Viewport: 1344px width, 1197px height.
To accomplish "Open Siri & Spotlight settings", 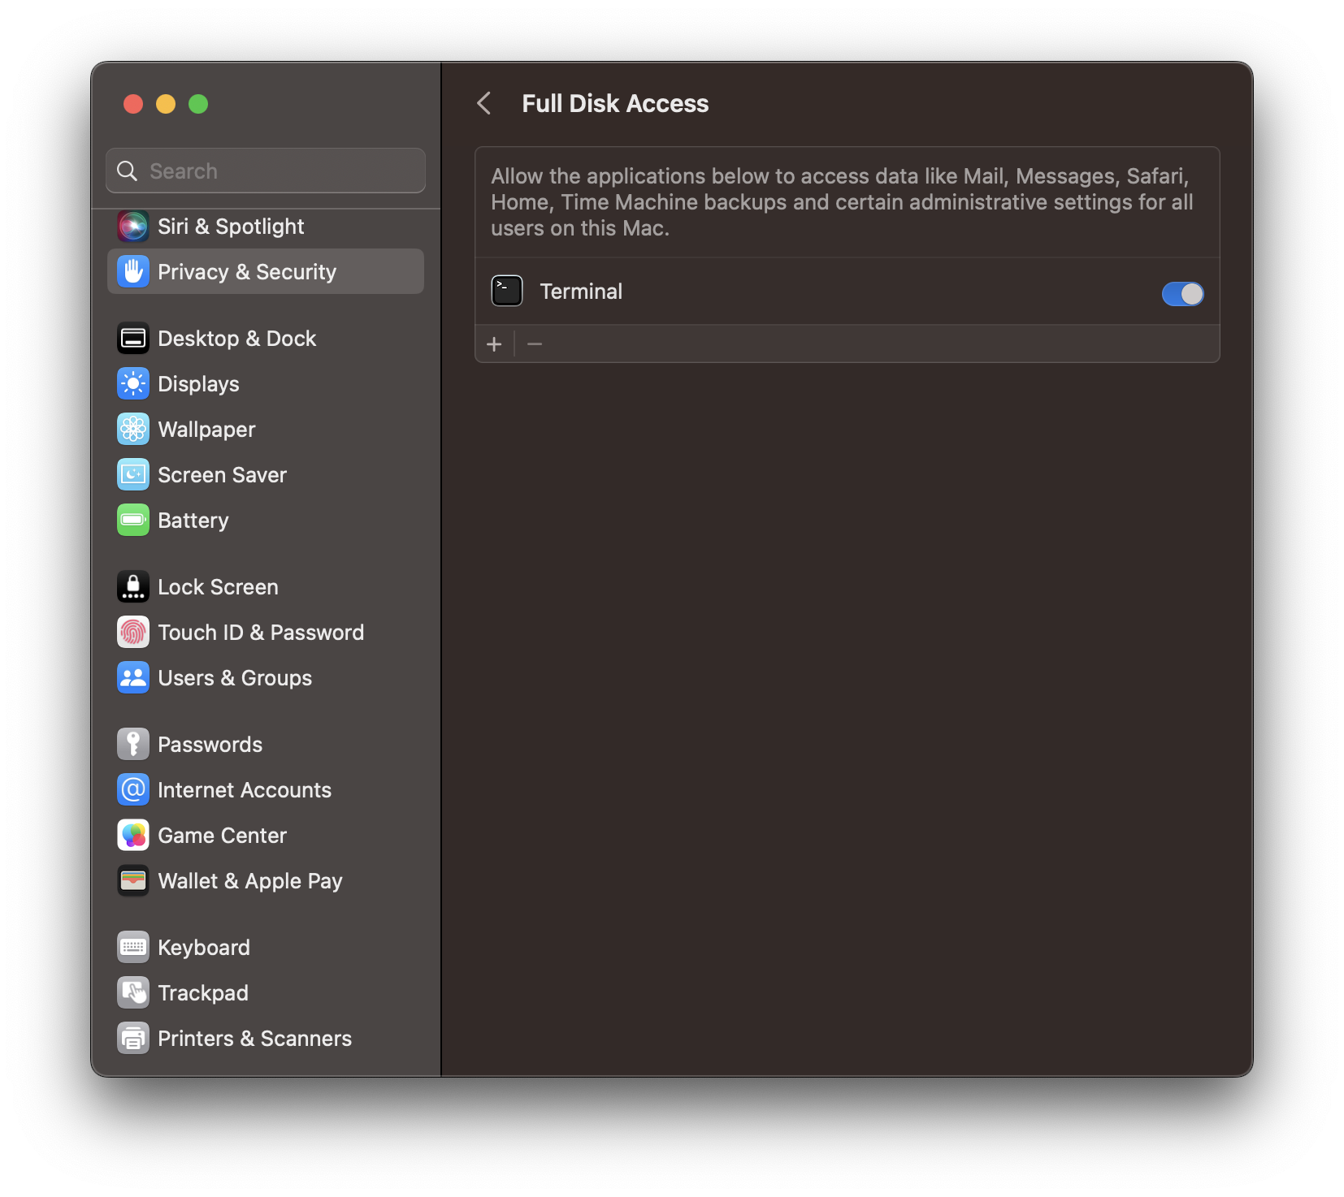I will [231, 226].
